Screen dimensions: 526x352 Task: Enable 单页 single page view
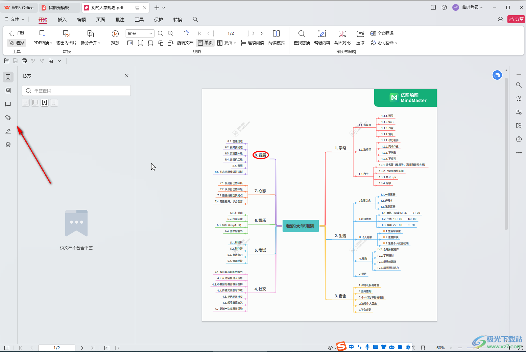[x=205, y=43]
